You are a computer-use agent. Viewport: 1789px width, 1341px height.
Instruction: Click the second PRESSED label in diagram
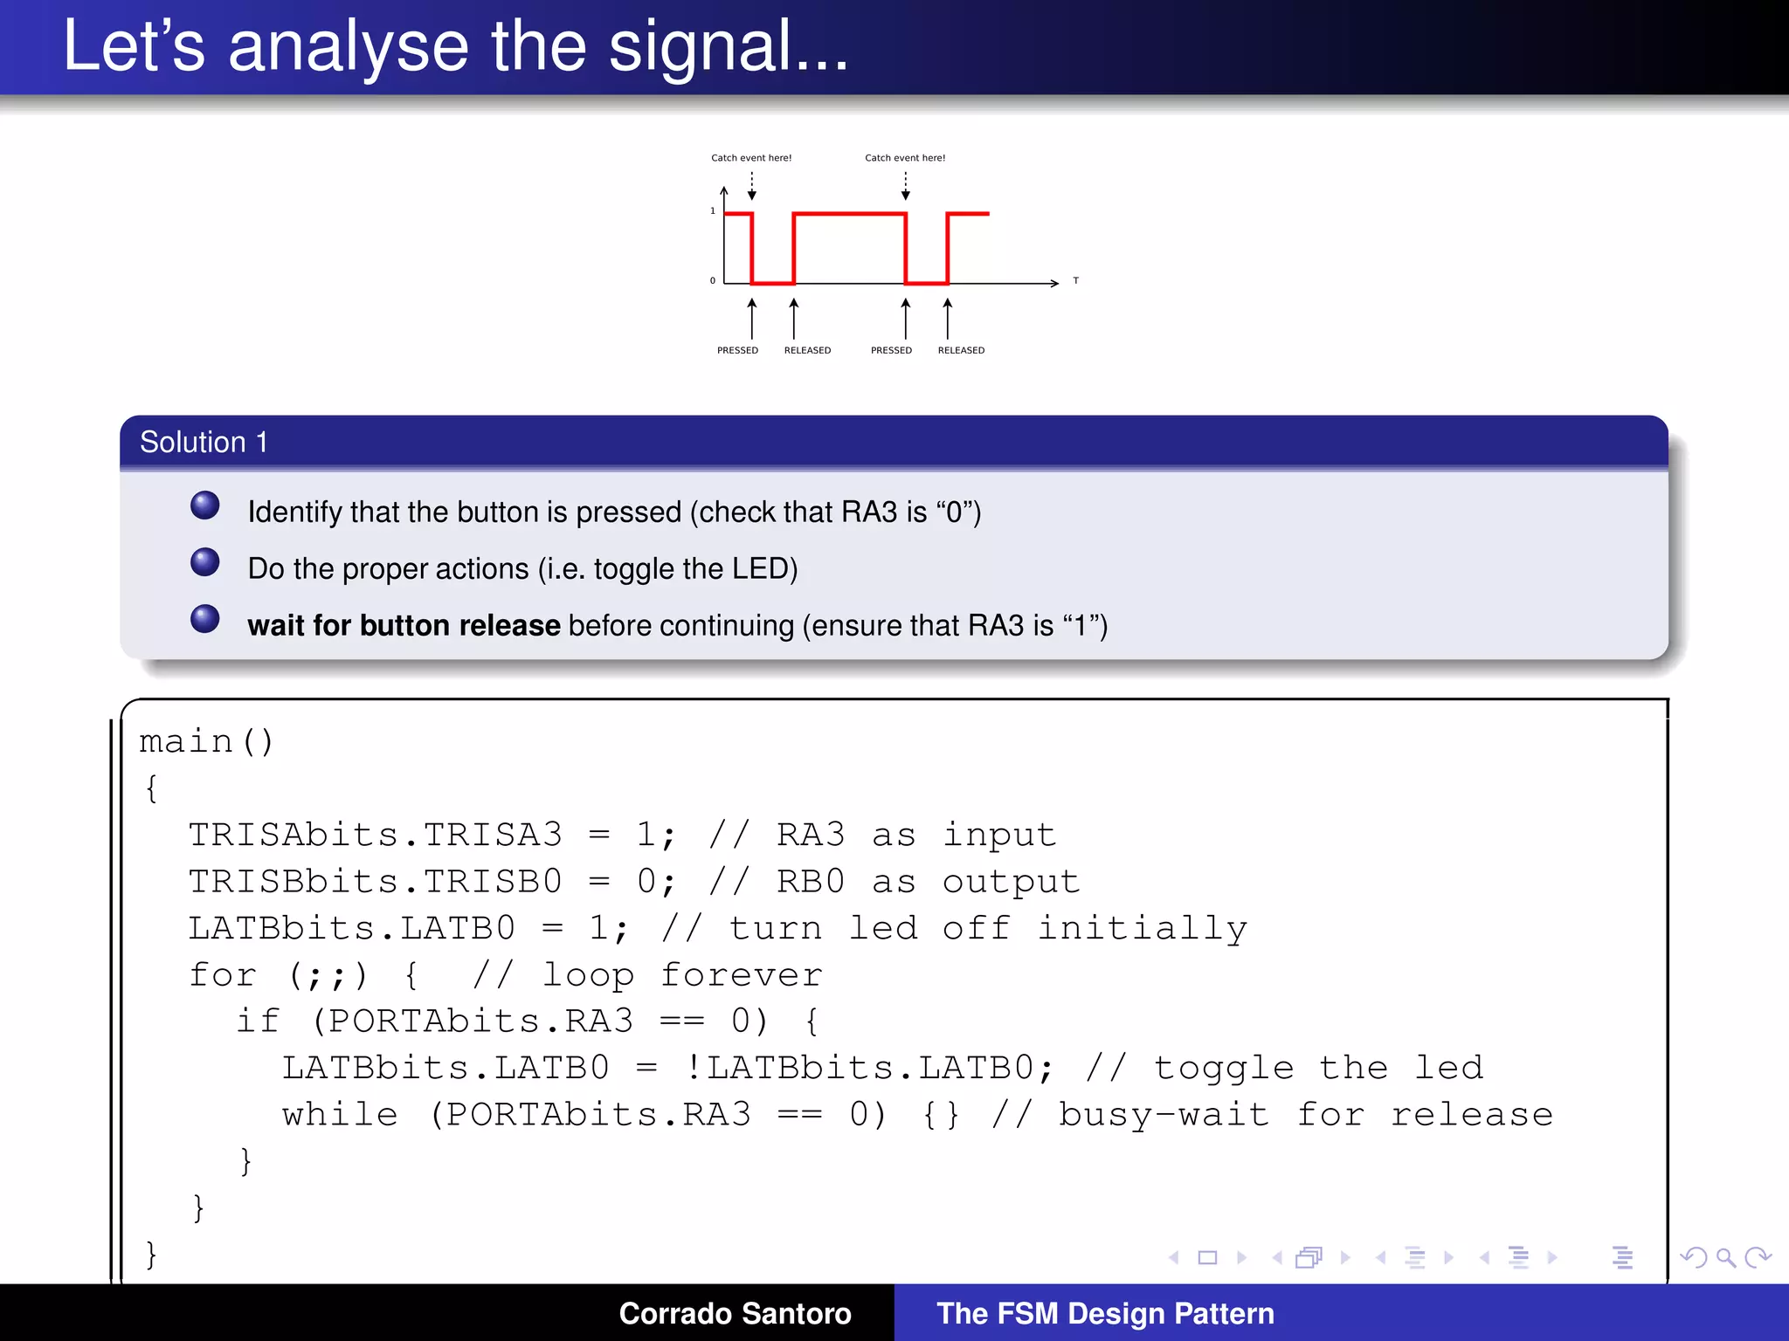pos(891,350)
